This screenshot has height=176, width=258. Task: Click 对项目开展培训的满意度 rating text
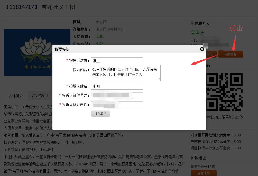(216, 135)
